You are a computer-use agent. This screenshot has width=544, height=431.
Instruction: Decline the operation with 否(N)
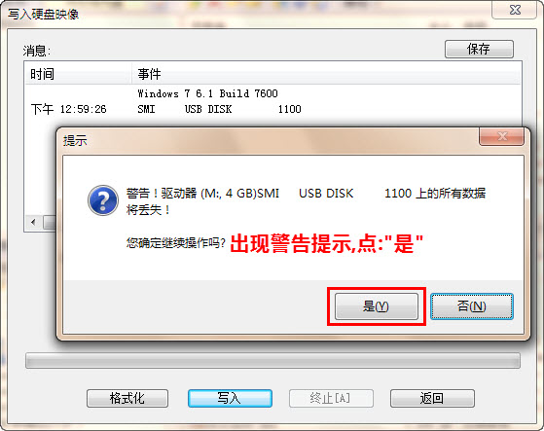coord(471,306)
